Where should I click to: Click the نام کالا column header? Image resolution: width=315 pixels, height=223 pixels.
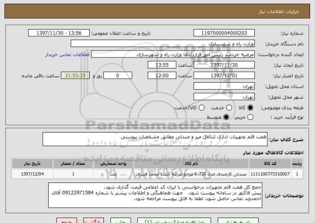(191, 164)
